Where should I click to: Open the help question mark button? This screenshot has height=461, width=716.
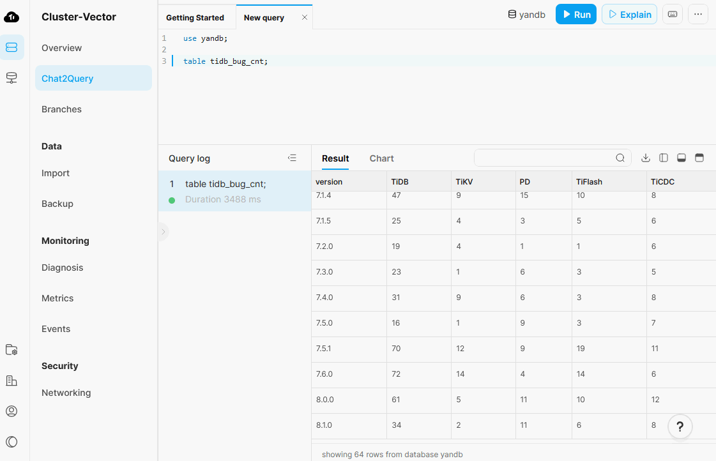click(680, 427)
